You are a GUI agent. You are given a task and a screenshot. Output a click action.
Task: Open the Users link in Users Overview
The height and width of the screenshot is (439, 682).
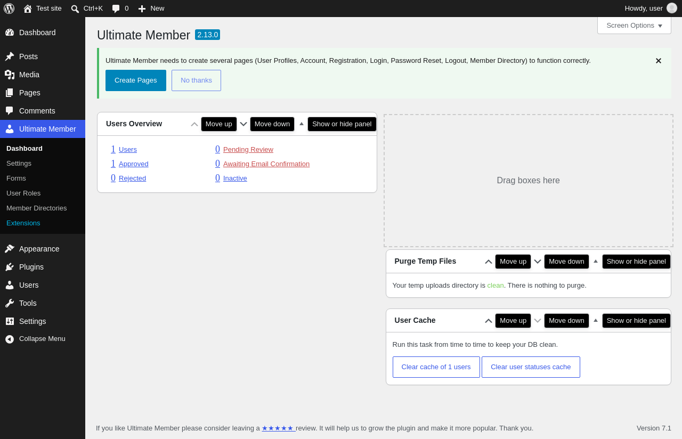(x=128, y=150)
